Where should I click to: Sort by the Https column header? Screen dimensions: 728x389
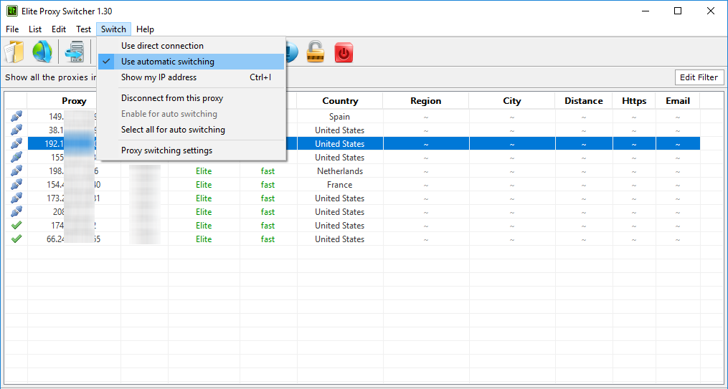coord(634,101)
